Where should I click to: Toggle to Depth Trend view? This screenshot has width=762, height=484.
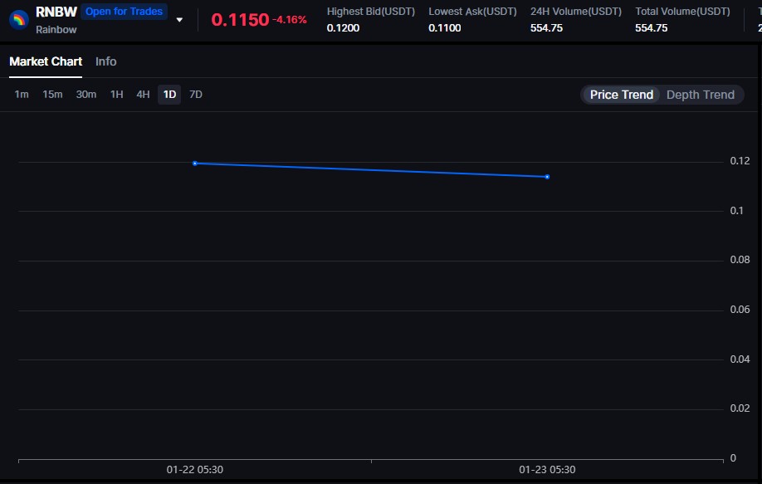700,94
